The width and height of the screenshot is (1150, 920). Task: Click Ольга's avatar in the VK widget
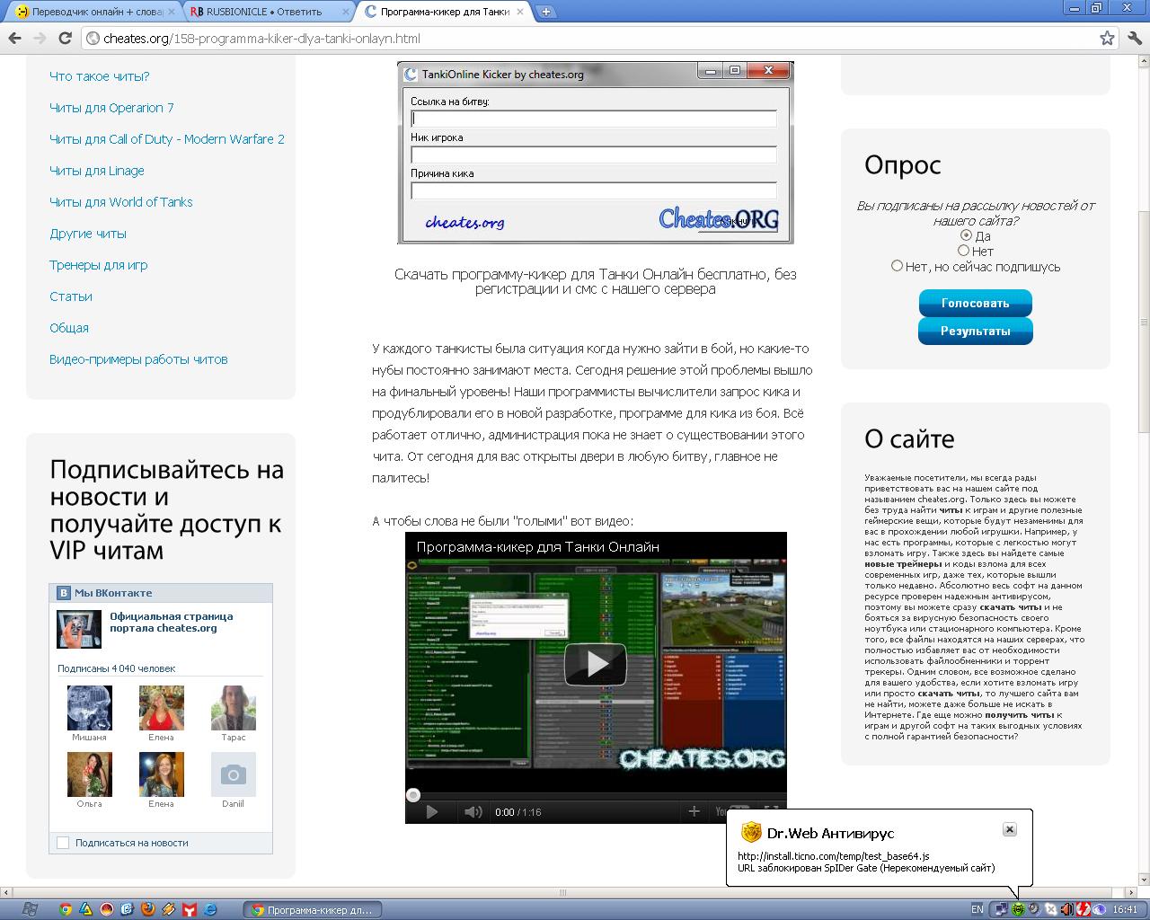pyautogui.click(x=89, y=774)
